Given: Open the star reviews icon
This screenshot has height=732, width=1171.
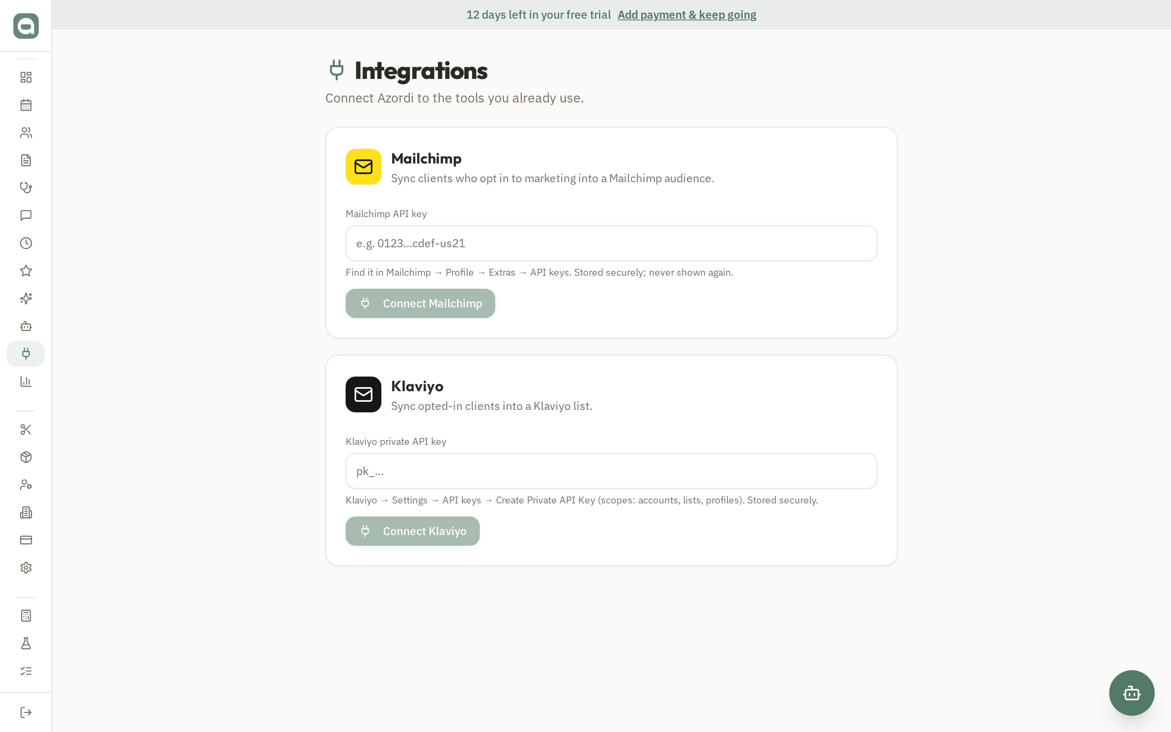Looking at the screenshot, I should [26, 270].
